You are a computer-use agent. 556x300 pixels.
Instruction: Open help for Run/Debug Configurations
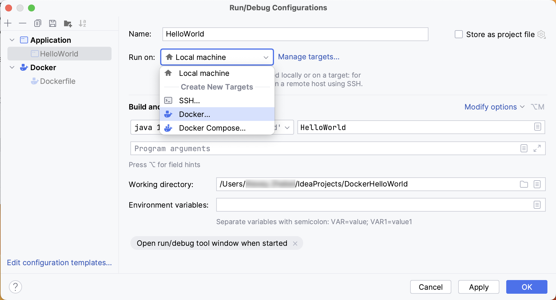tap(15, 287)
